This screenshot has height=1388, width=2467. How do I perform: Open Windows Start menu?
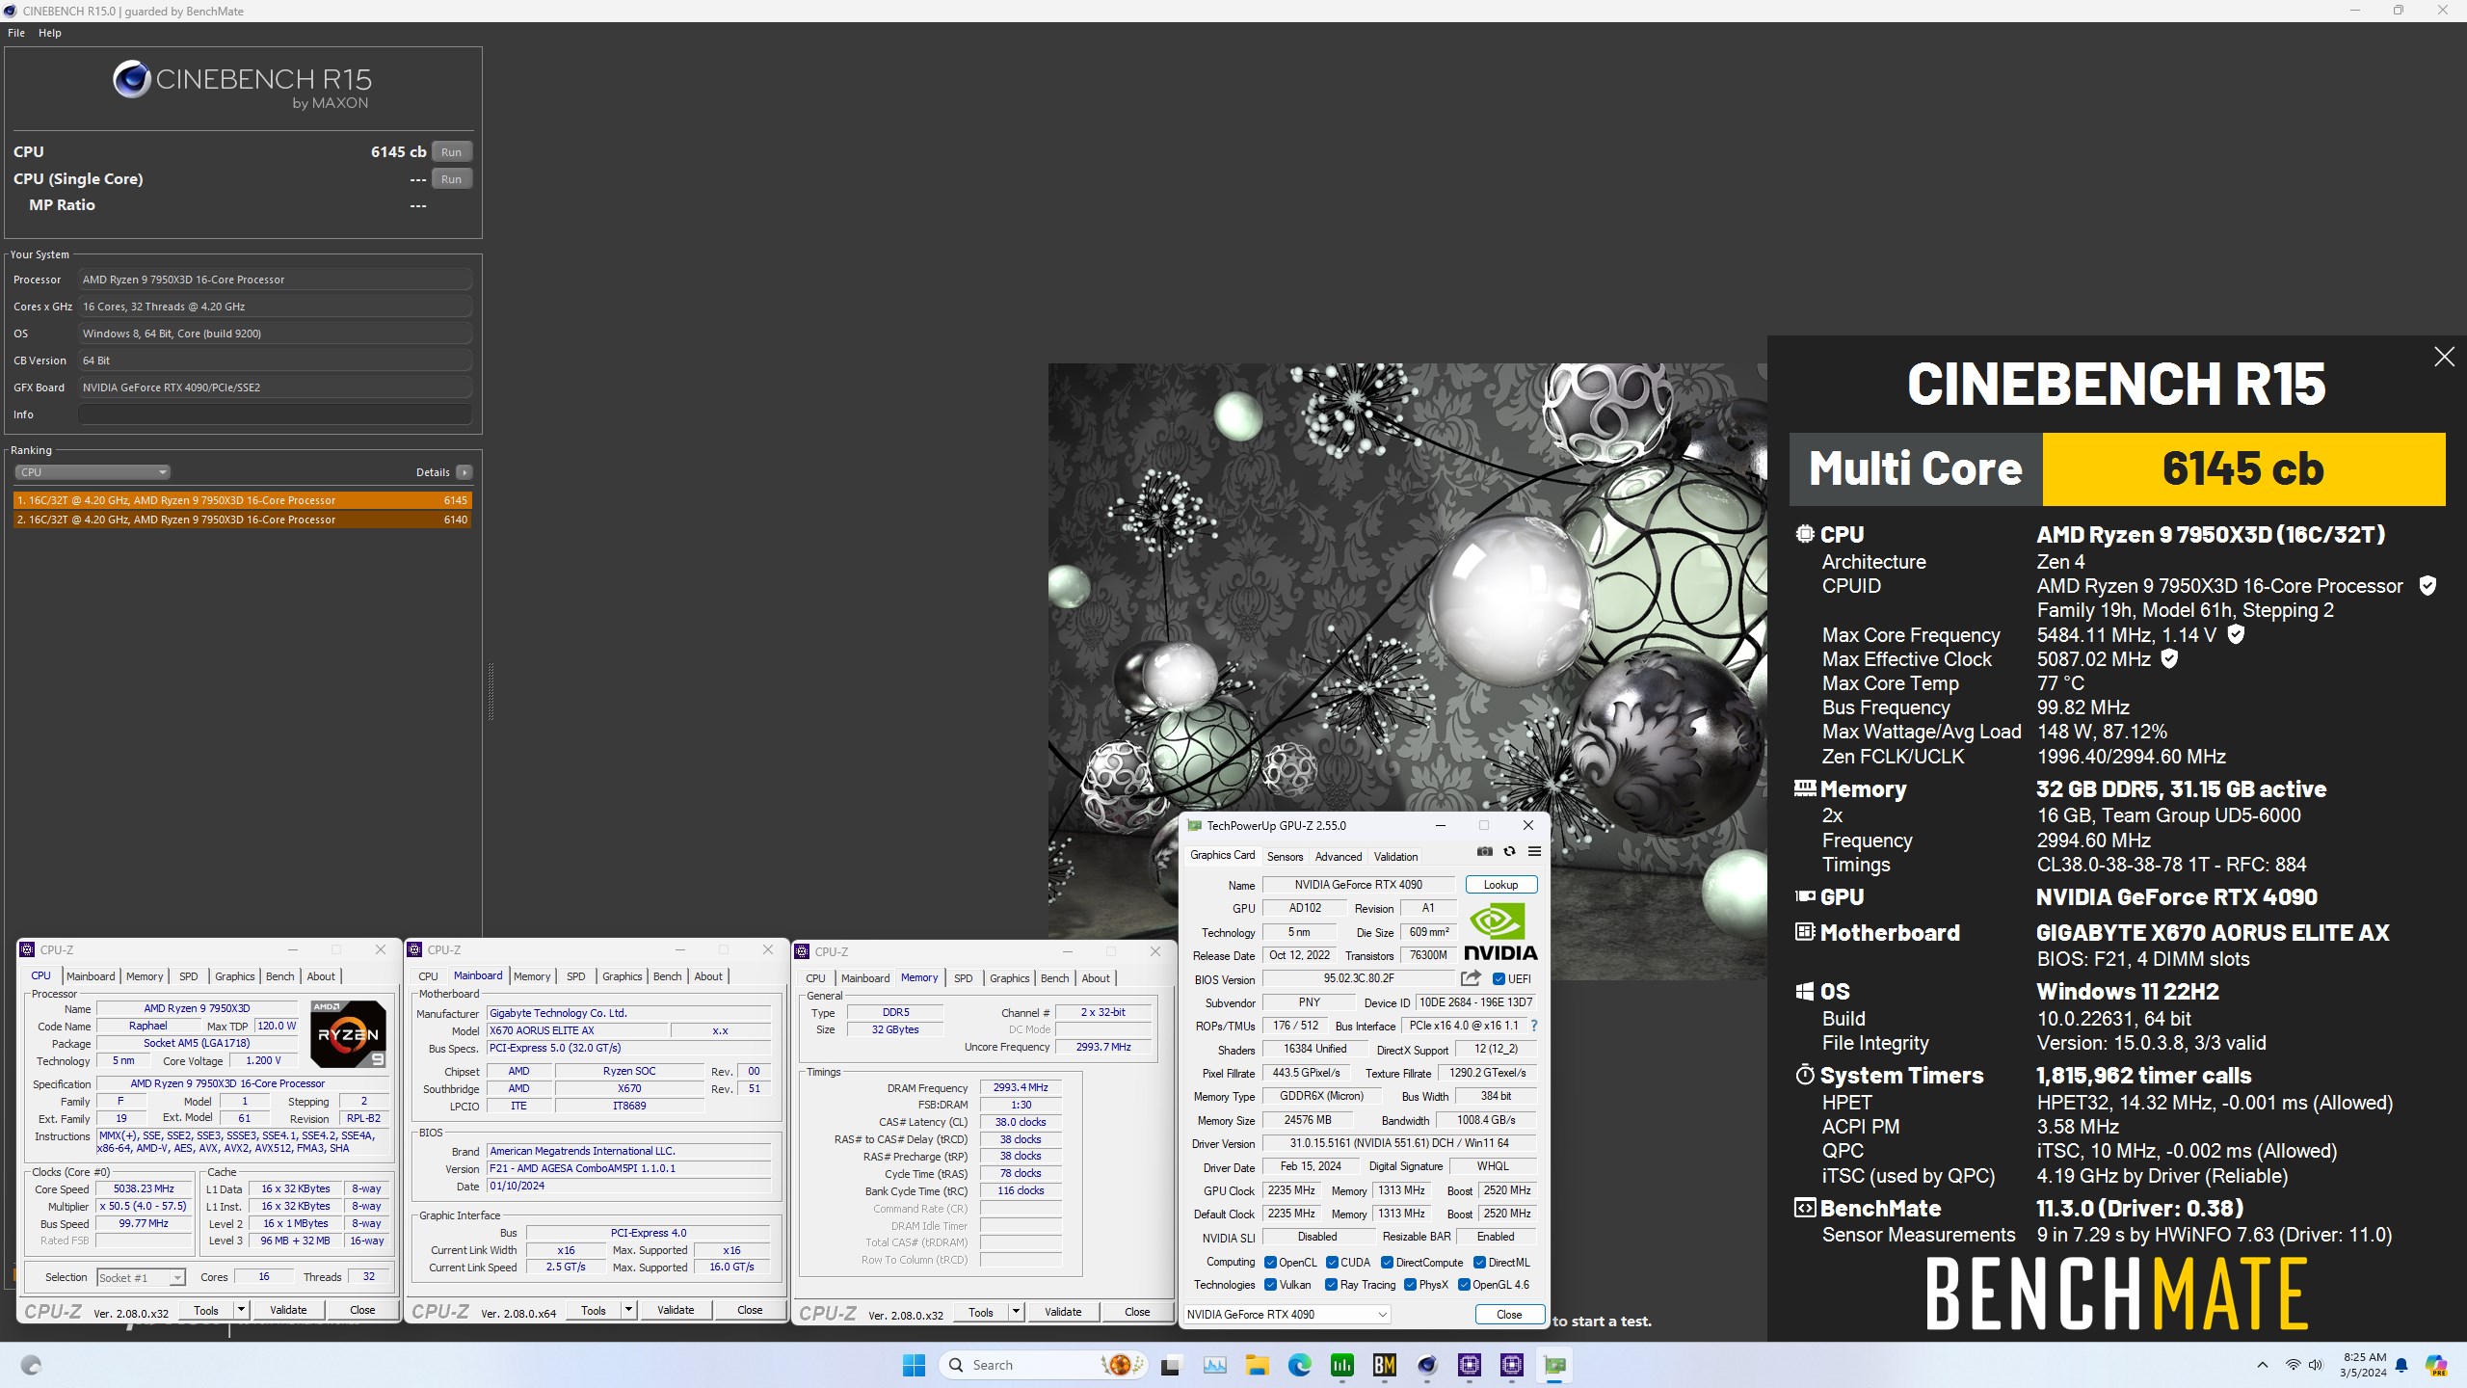tap(914, 1365)
